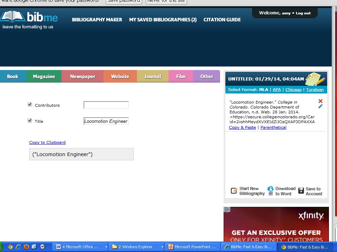This screenshot has height=252, width=337.
Task: Click the parenthetical citation output box
Action: (81, 154)
